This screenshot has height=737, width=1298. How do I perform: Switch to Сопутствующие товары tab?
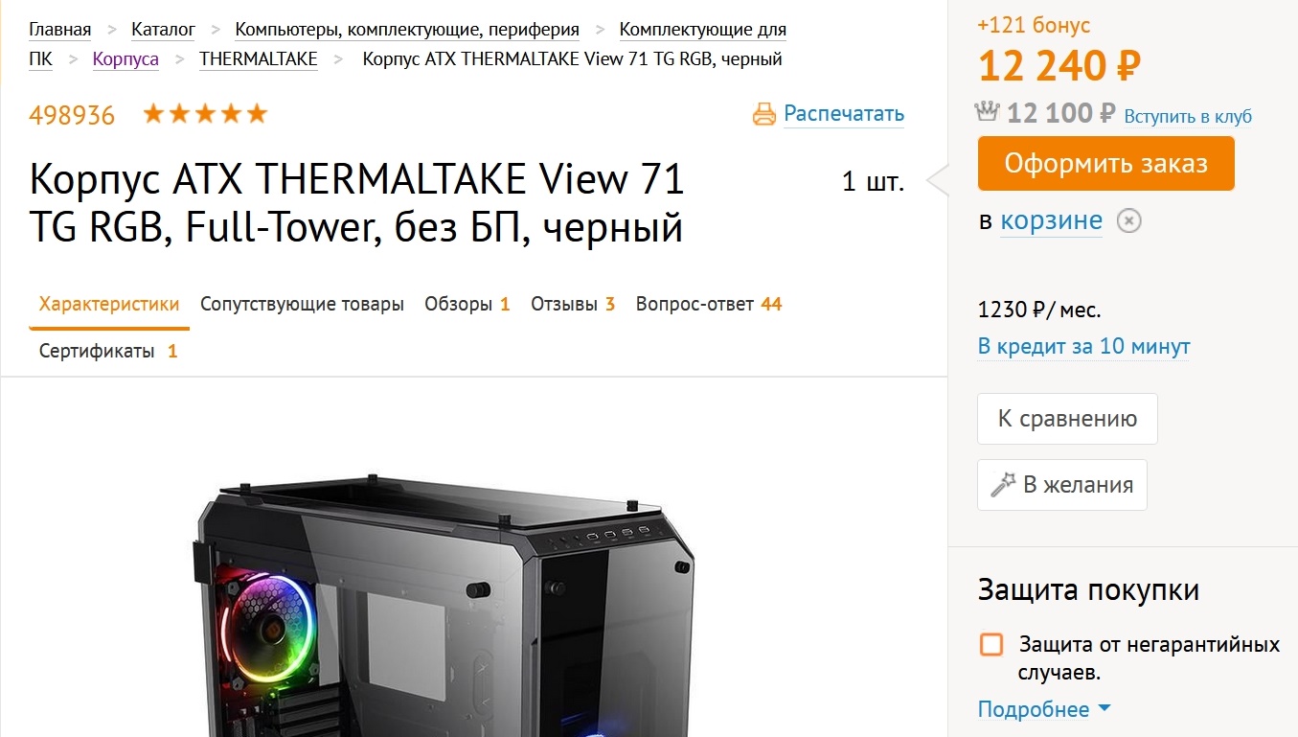coord(302,305)
